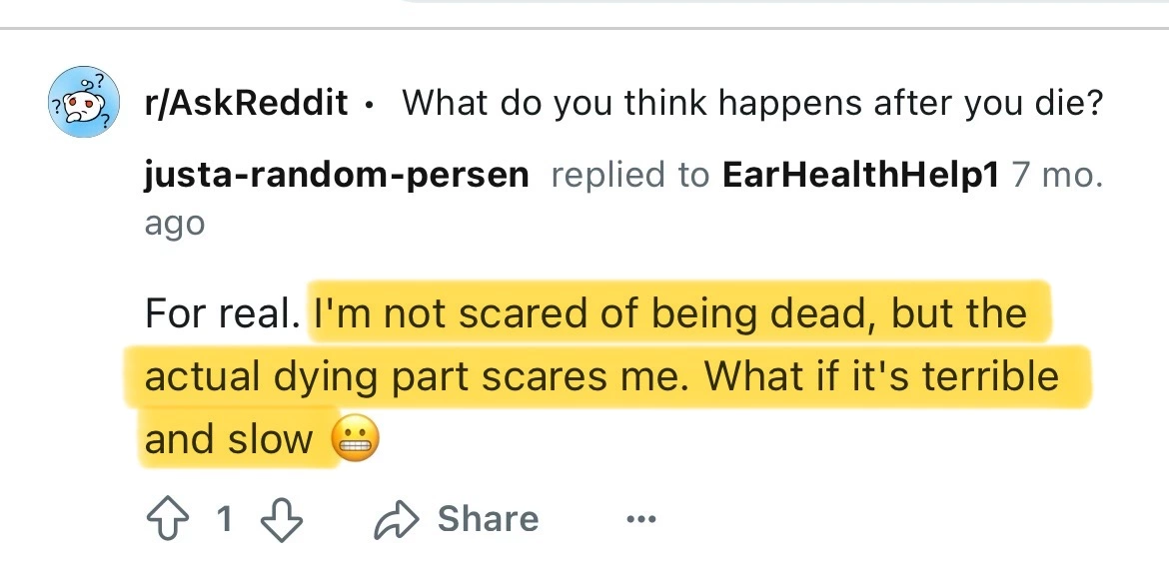Click the AskReddit subreddit avatar icon
The height and width of the screenshot is (571, 1169).
point(84,101)
